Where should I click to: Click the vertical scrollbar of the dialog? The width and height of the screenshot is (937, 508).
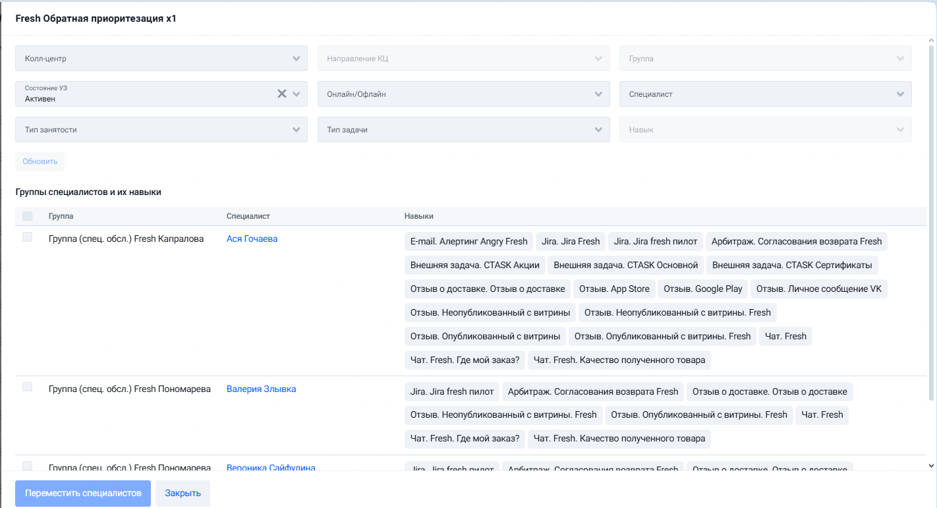931,222
